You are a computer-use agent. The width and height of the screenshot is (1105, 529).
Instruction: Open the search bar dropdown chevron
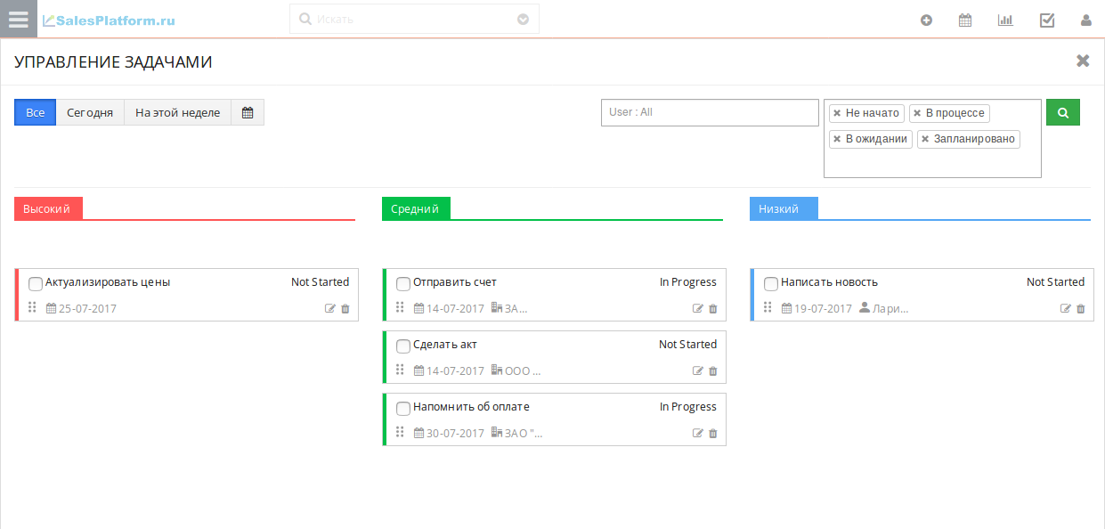pos(523,19)
